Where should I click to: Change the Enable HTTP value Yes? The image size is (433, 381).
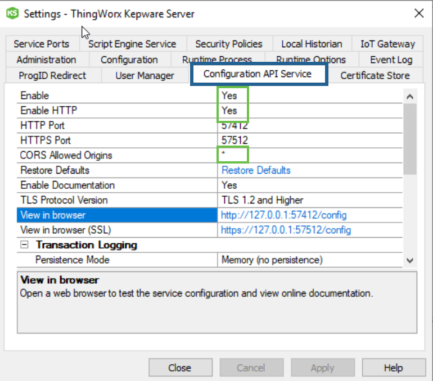tap(310, 111)
